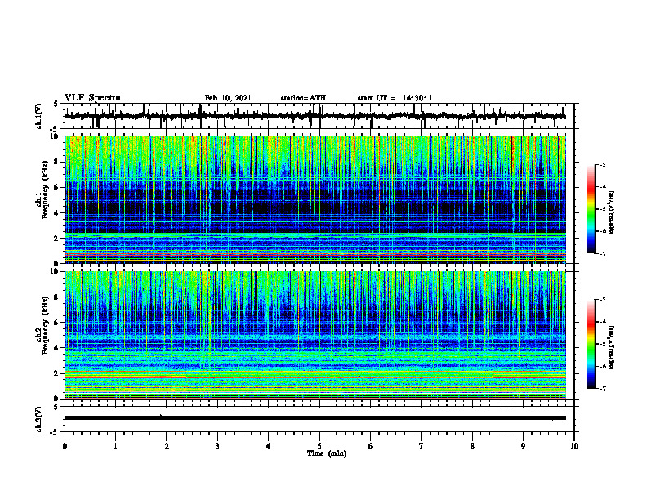Image resolution: width=647 pixels, height=500 pixels.
Task: Click the ch.1 spectrogram color bar
Action: click(x=591, y=209)
